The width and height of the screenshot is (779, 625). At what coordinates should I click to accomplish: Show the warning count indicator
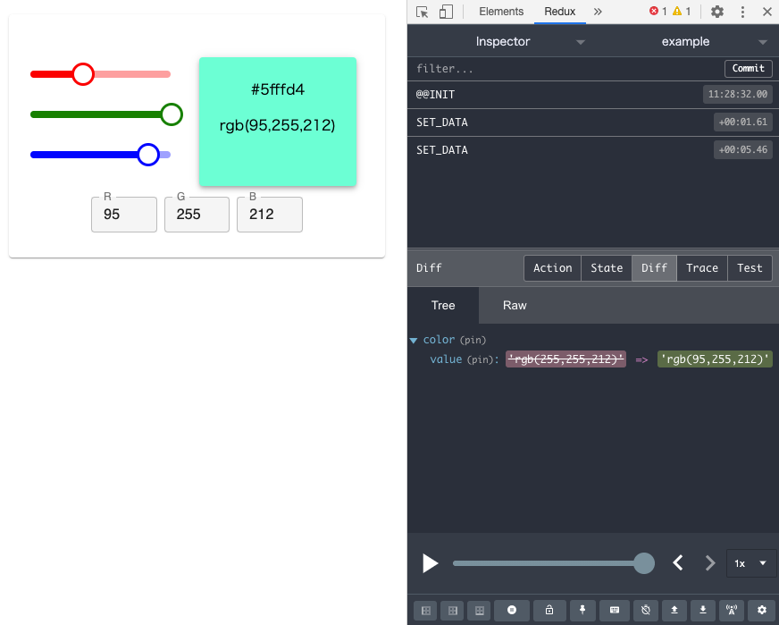pos(682,12)
